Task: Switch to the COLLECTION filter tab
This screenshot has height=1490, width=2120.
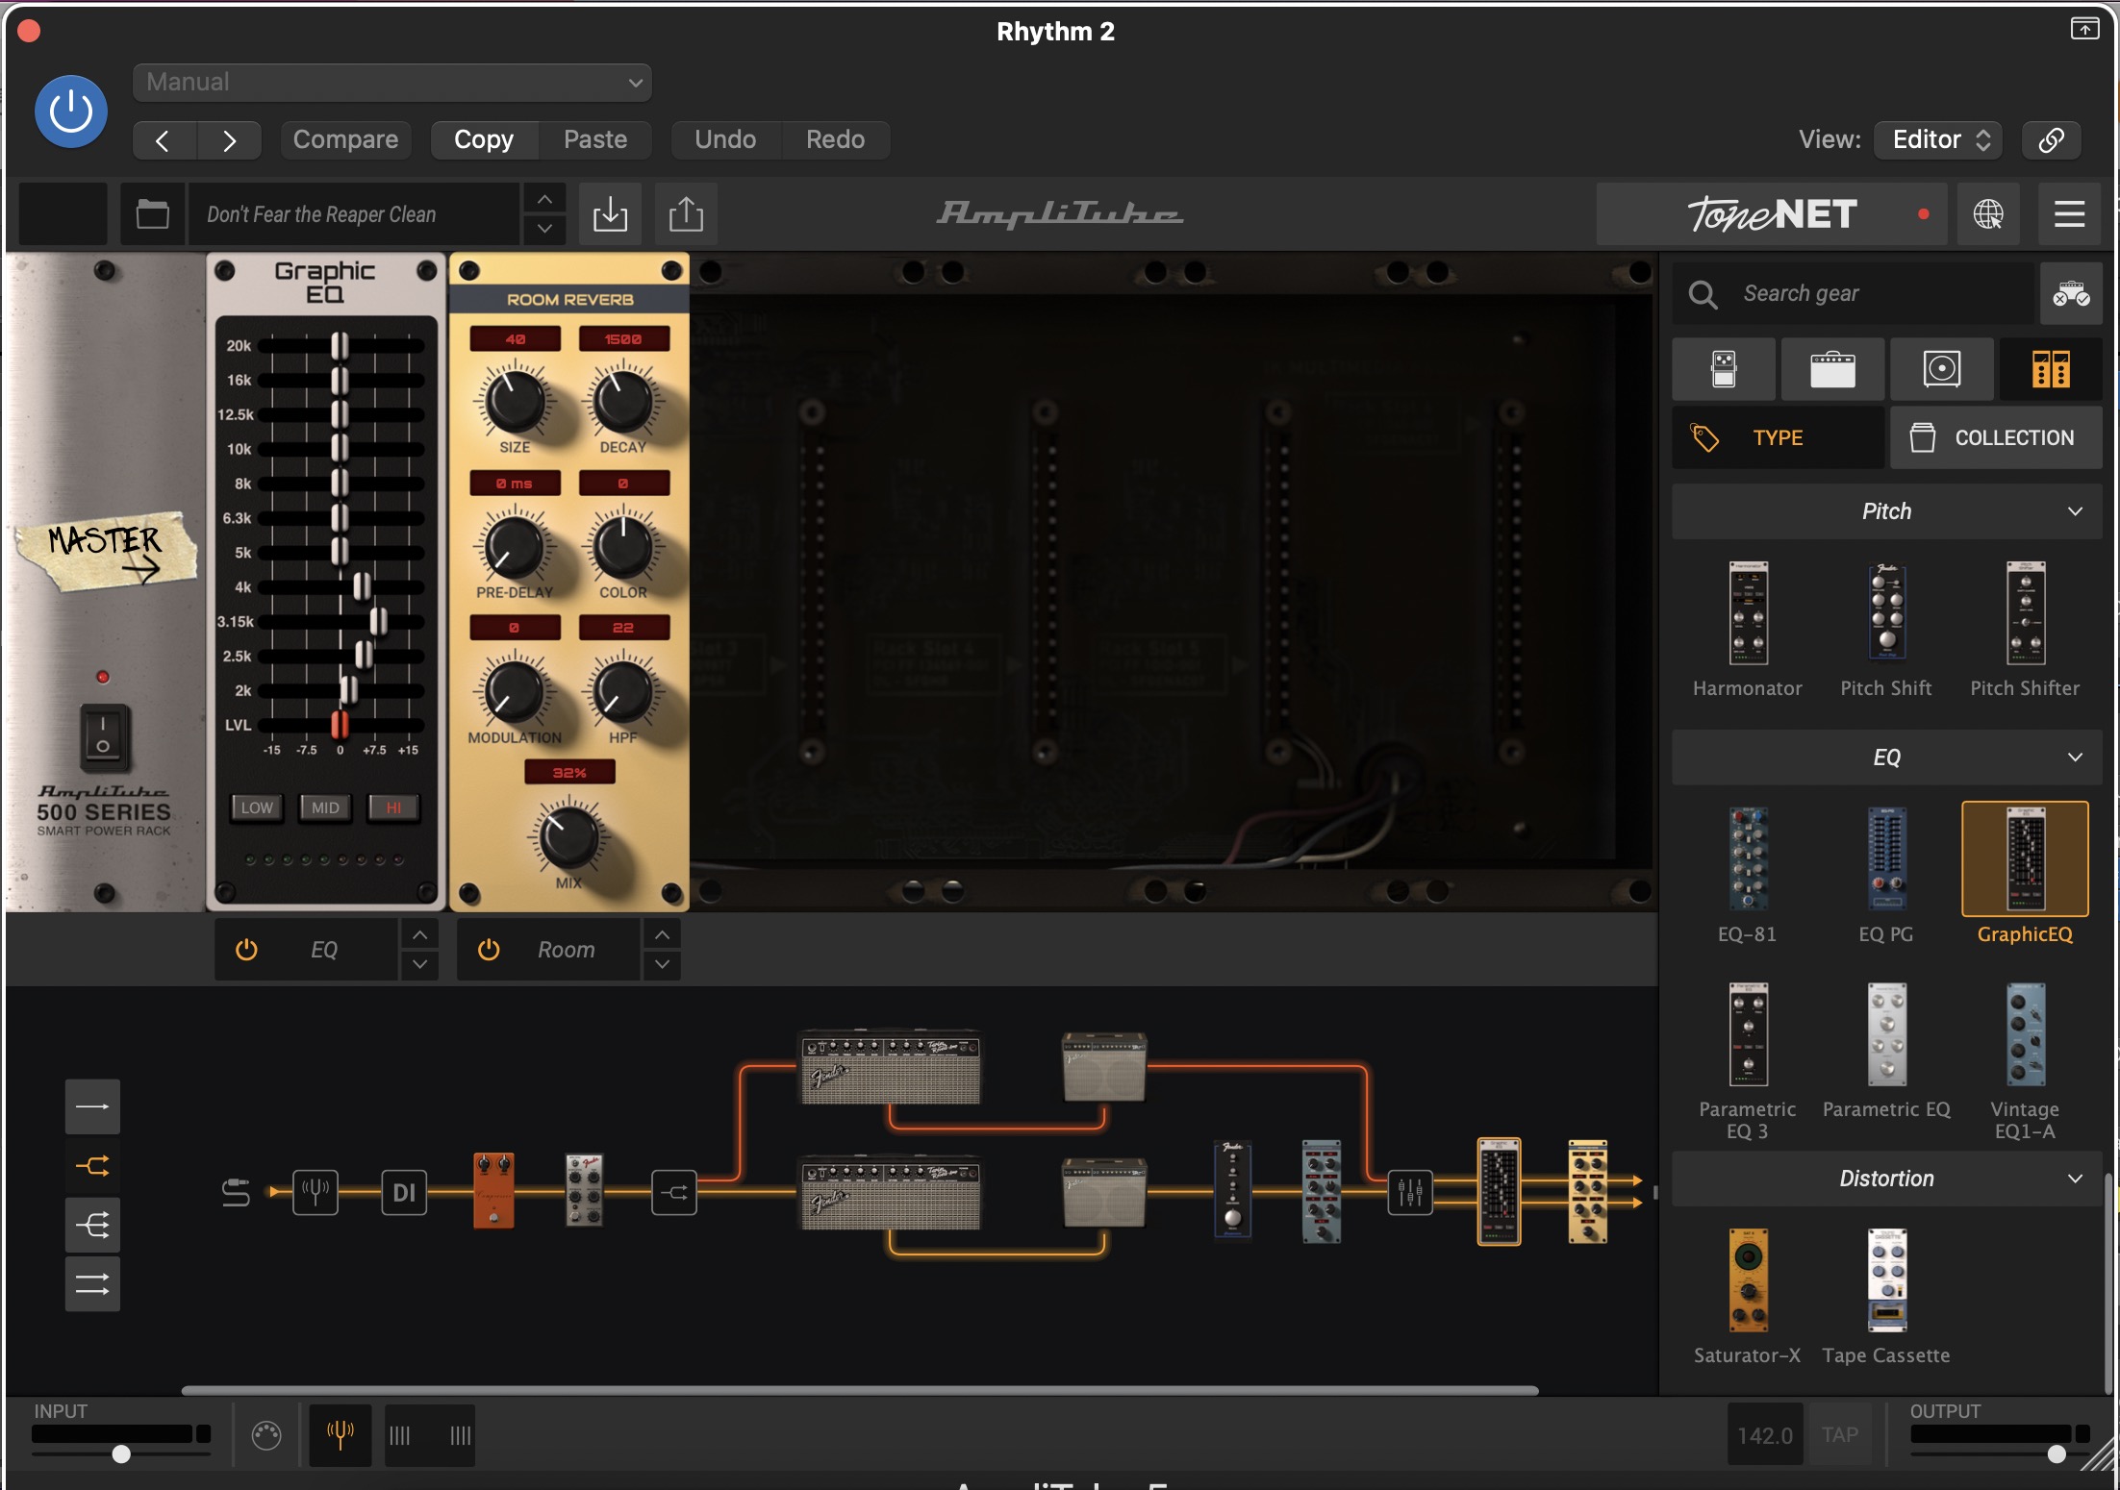Action: (x=1996, y=438)
